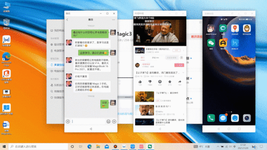The image size is (267, 150).
Task: Tap the plus attachment icon in WeChat
Action: click(114, 121)
